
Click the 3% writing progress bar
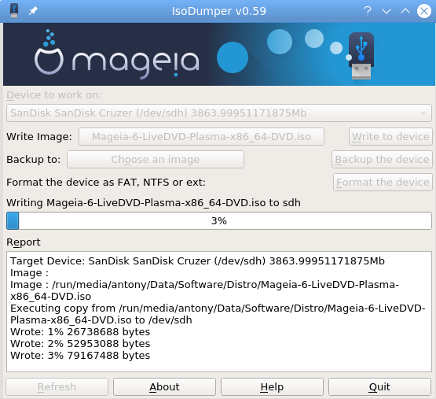219,220
